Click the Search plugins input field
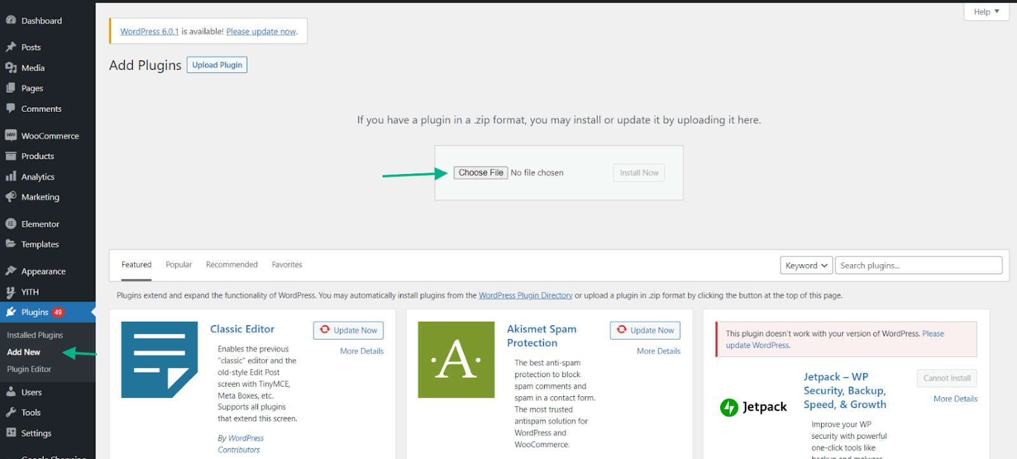This screenshot has width=1017, height=459. coord(918,265)
